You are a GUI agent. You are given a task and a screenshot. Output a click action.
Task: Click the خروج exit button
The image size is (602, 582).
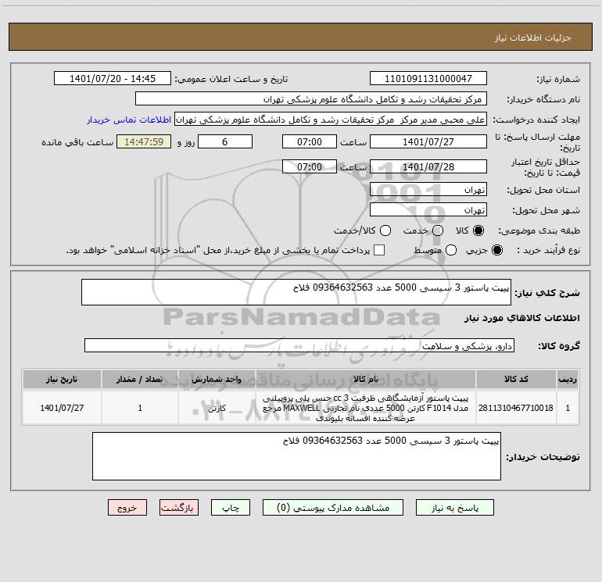click(x=127, y=508)
